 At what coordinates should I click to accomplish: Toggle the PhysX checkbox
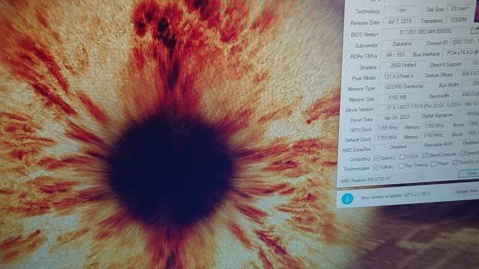[433, 164]
